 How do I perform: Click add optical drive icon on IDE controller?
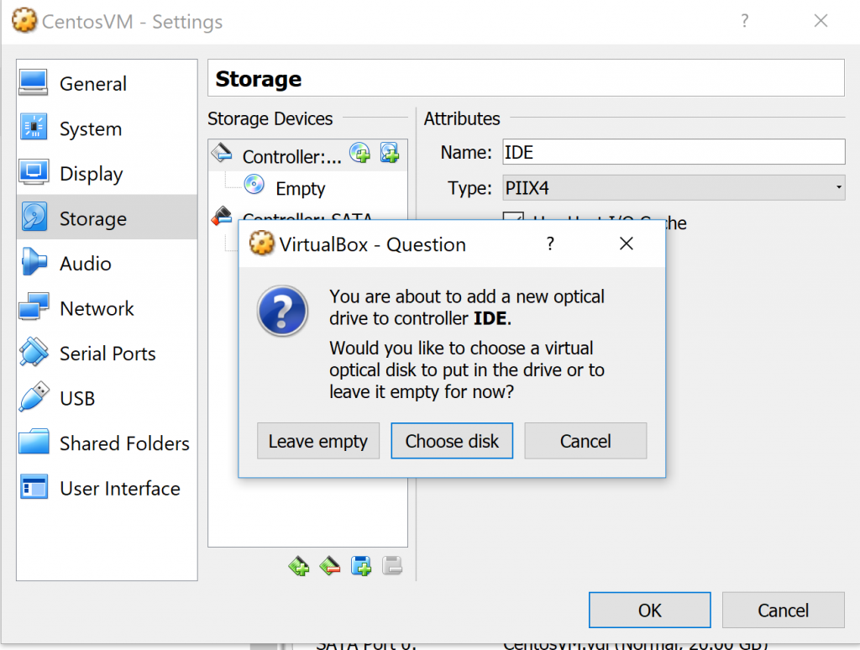point(360,153)
